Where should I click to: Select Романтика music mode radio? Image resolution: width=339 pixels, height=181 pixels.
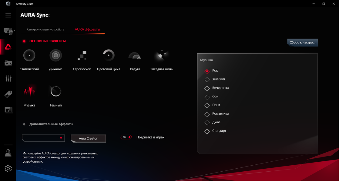click(x=207, y=114)
